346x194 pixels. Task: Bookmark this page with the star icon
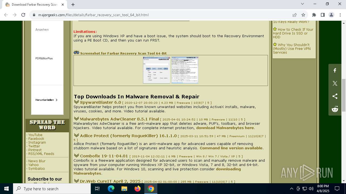(303, 15)
